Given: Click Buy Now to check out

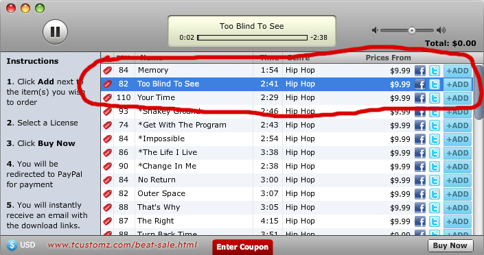Looking at the screenshot, I should pos(450,245).
